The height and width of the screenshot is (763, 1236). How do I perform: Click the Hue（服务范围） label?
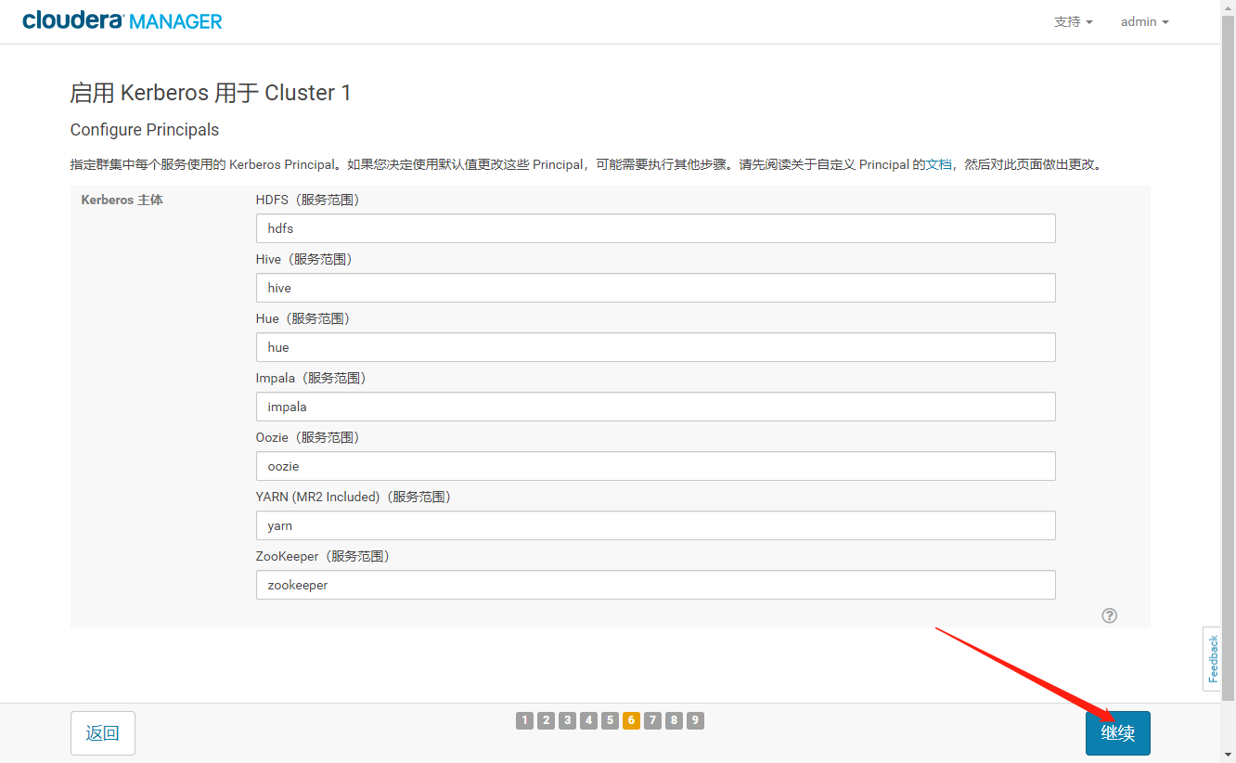tap(303, 318)
